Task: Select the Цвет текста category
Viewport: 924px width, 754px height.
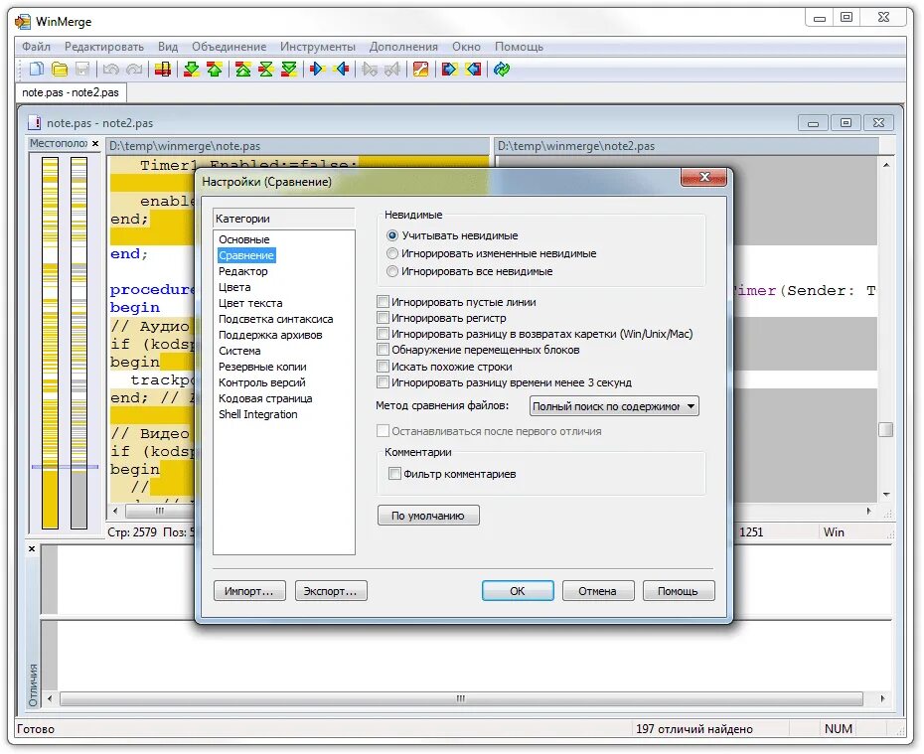Action: click(250, 303)
